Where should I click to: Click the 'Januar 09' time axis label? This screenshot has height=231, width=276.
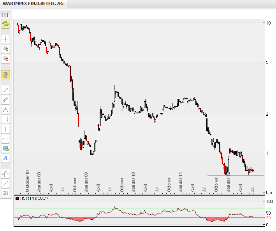86,182
